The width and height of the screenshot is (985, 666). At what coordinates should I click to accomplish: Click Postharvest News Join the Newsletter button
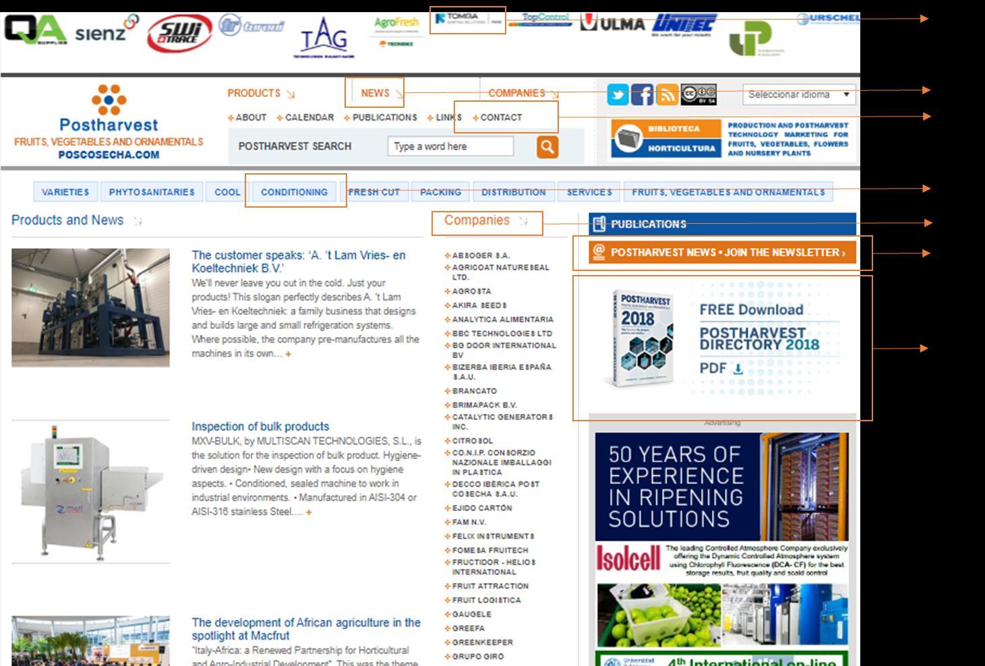[x=722, y=252]
